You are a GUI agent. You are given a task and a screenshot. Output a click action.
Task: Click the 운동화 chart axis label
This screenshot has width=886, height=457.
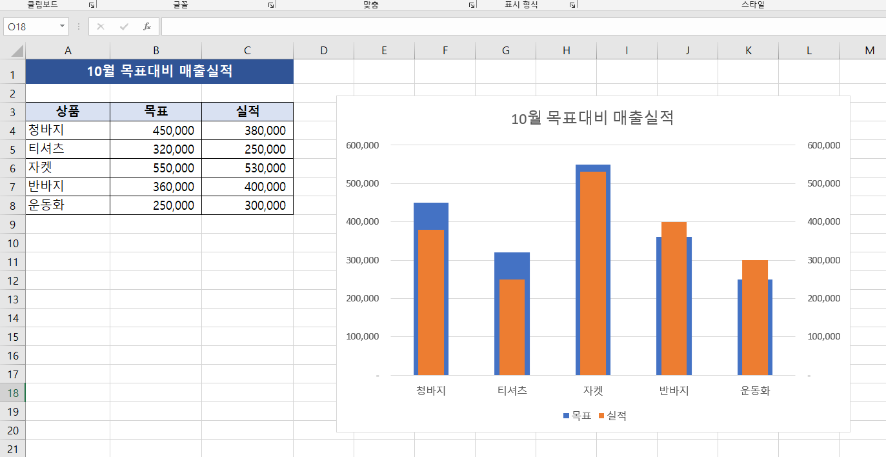[x=755, y=391]
